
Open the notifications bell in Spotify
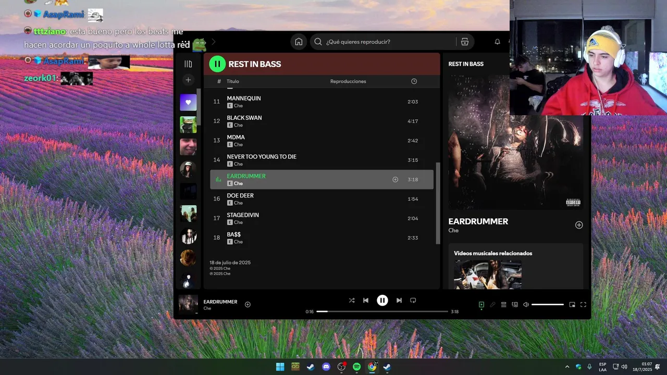(497, 42)
